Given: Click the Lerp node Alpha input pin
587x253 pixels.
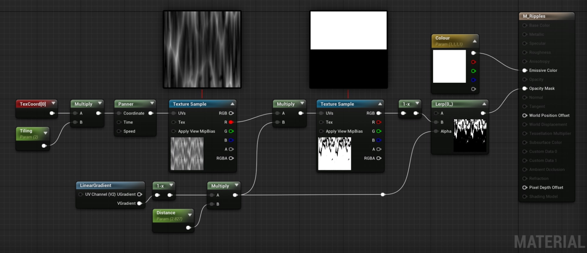Looking at the screenshot, I should (x=436, y=131).
